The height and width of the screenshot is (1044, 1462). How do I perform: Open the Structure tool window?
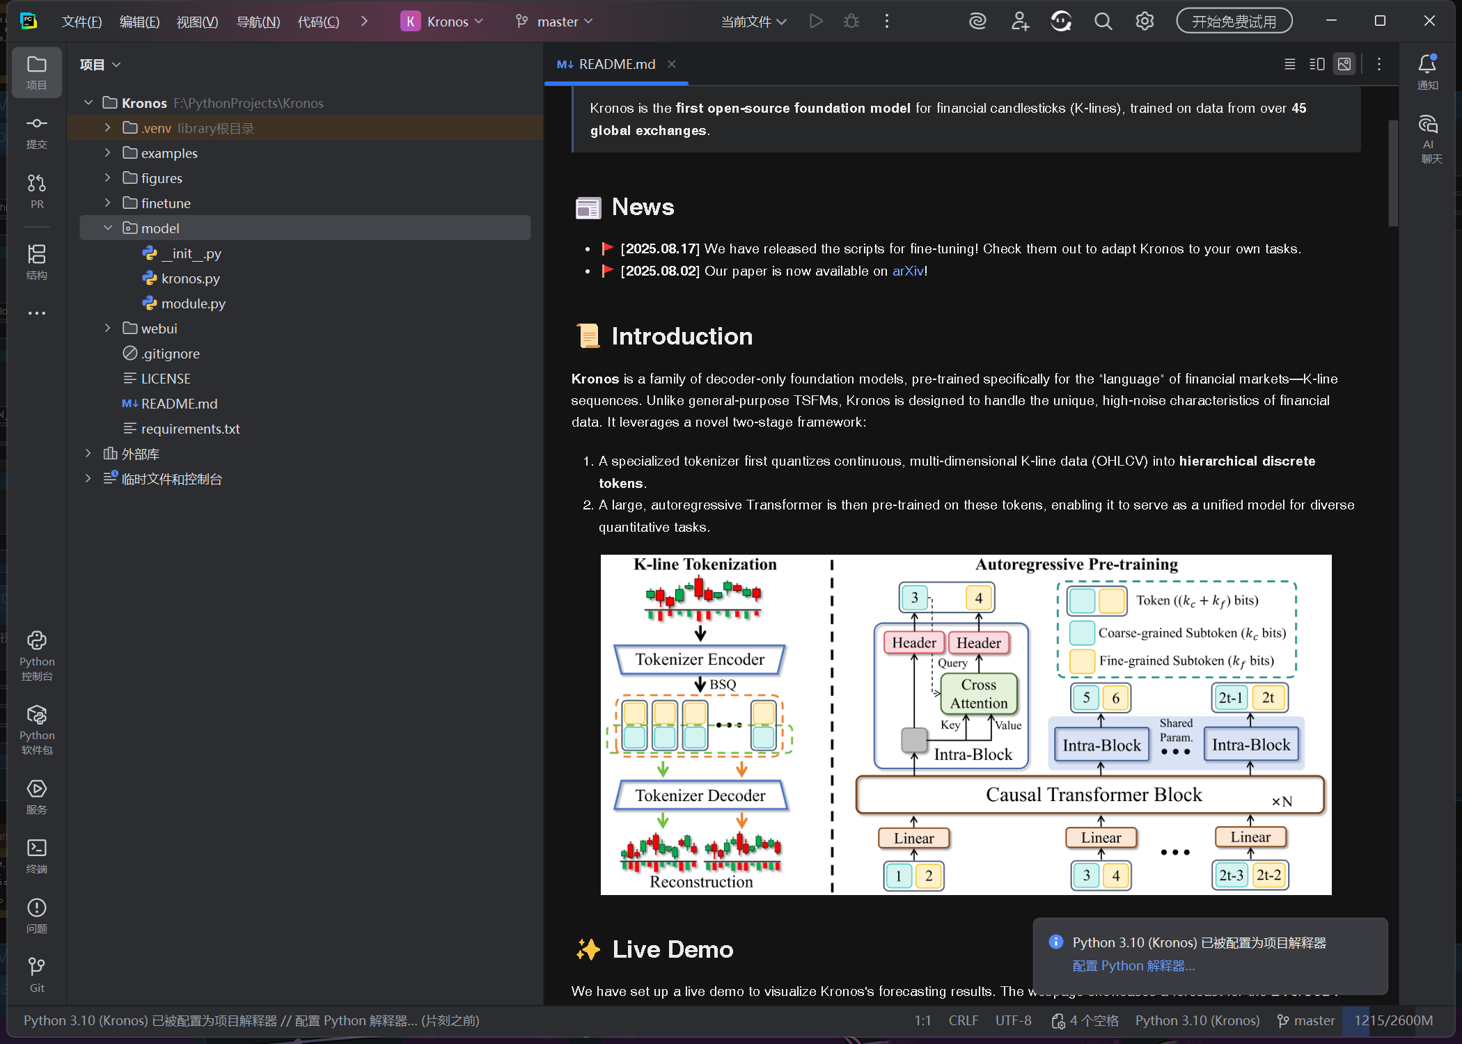(x=37, y=262)
